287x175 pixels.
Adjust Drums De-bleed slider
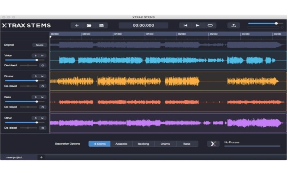(29, 86)
